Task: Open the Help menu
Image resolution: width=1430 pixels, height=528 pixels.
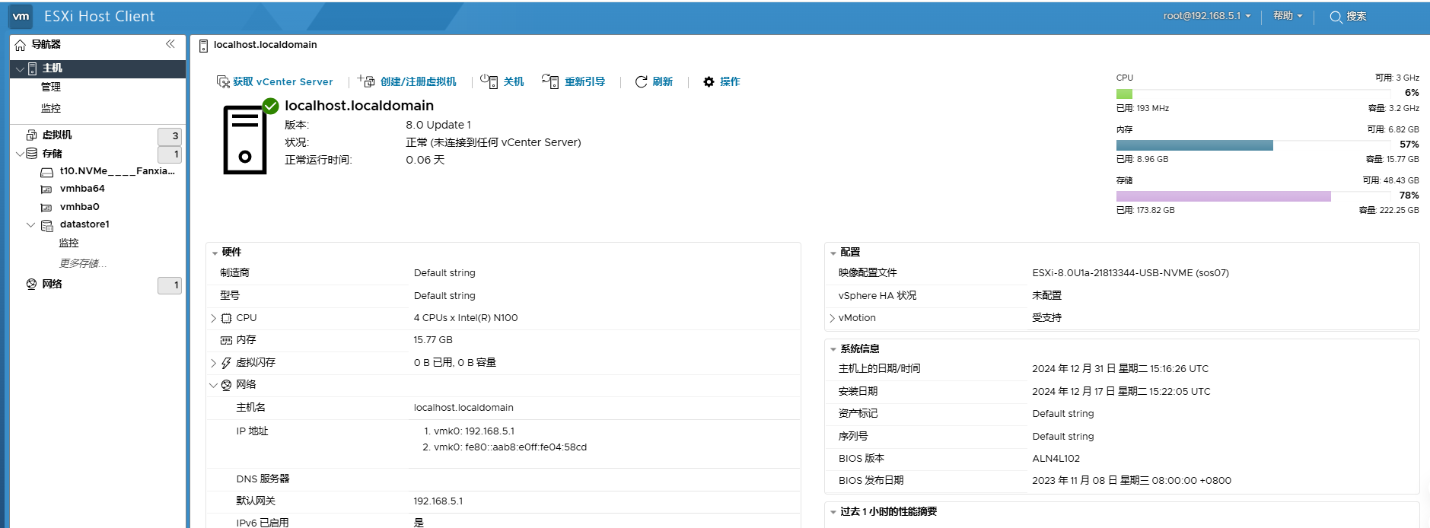Action: point(1288,16)
